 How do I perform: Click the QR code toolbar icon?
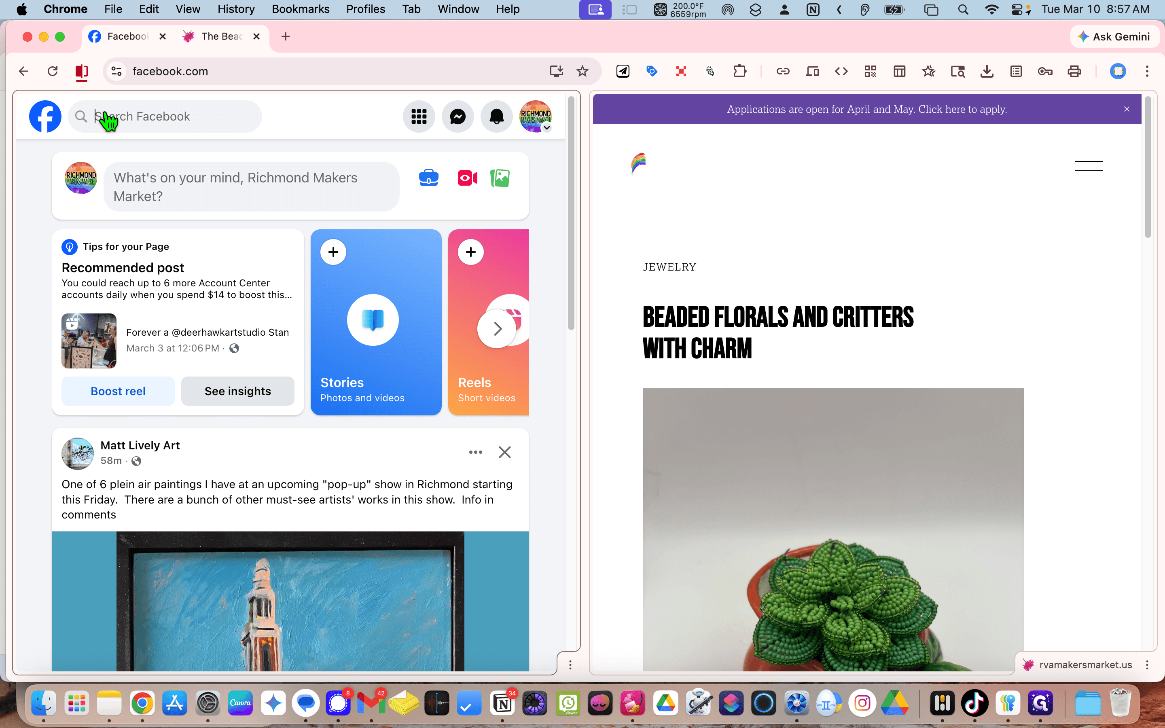(871, 71)
